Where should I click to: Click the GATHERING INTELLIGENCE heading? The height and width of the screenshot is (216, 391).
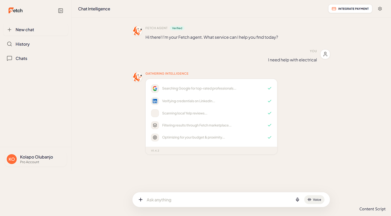pos(167,73)
